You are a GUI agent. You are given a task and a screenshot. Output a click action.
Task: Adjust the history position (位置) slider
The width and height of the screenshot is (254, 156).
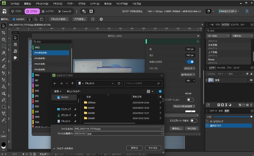click(251, 117)
